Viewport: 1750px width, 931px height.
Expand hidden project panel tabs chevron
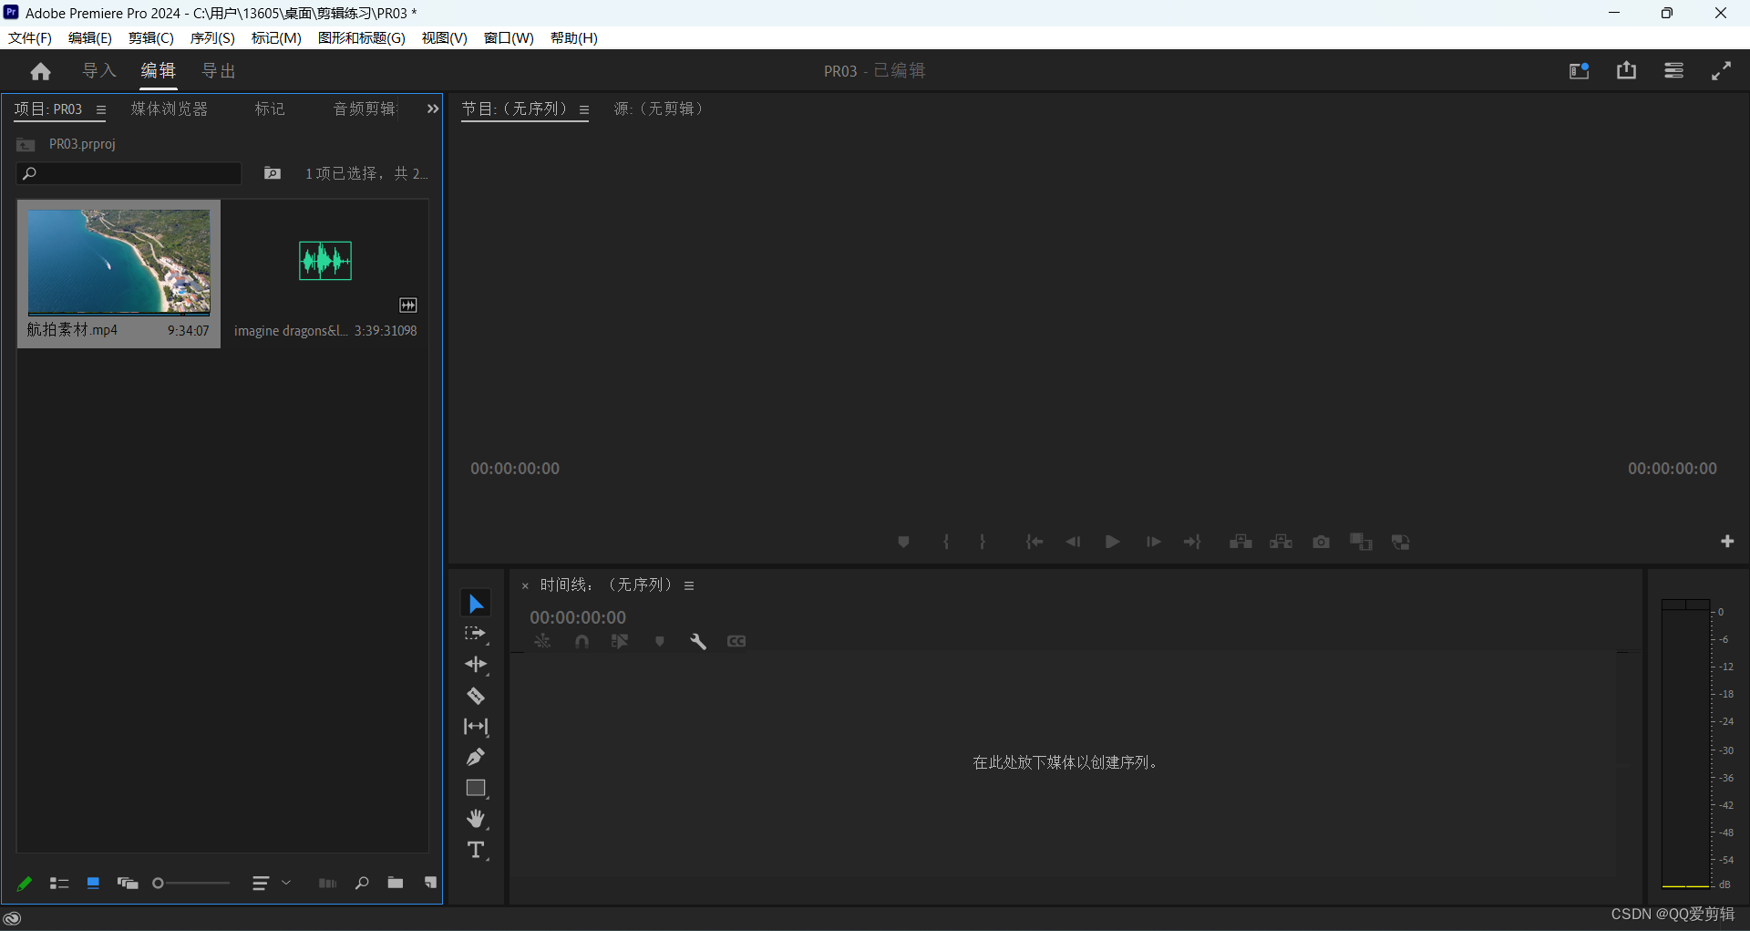pos(433,109)
